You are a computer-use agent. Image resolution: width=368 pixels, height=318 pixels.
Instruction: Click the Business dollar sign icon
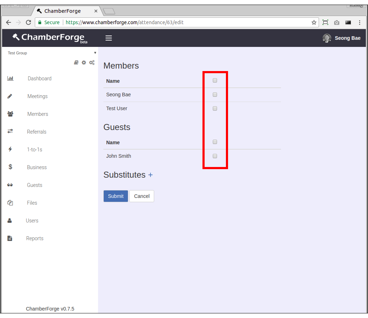coord(10,167)
